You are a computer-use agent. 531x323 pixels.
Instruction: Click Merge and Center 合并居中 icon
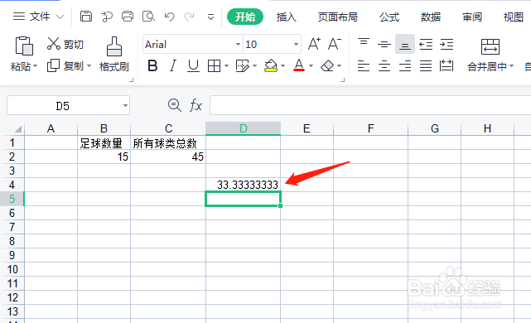[x=490, y=46]
